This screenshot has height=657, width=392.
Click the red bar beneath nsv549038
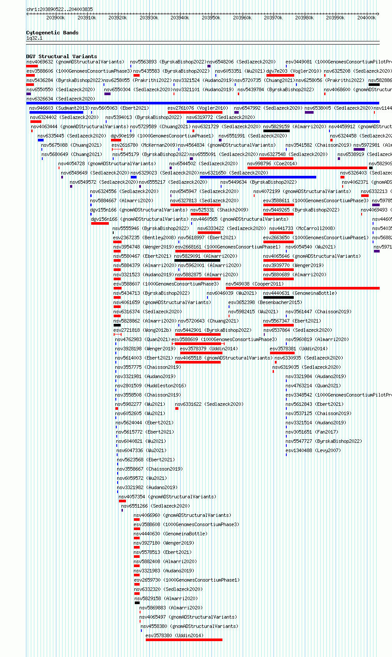click(x=303, y=288)
